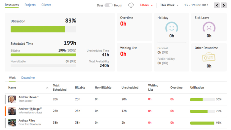
Task: Click the Holiday smiley face icon
Action: [x=172, y=27]
